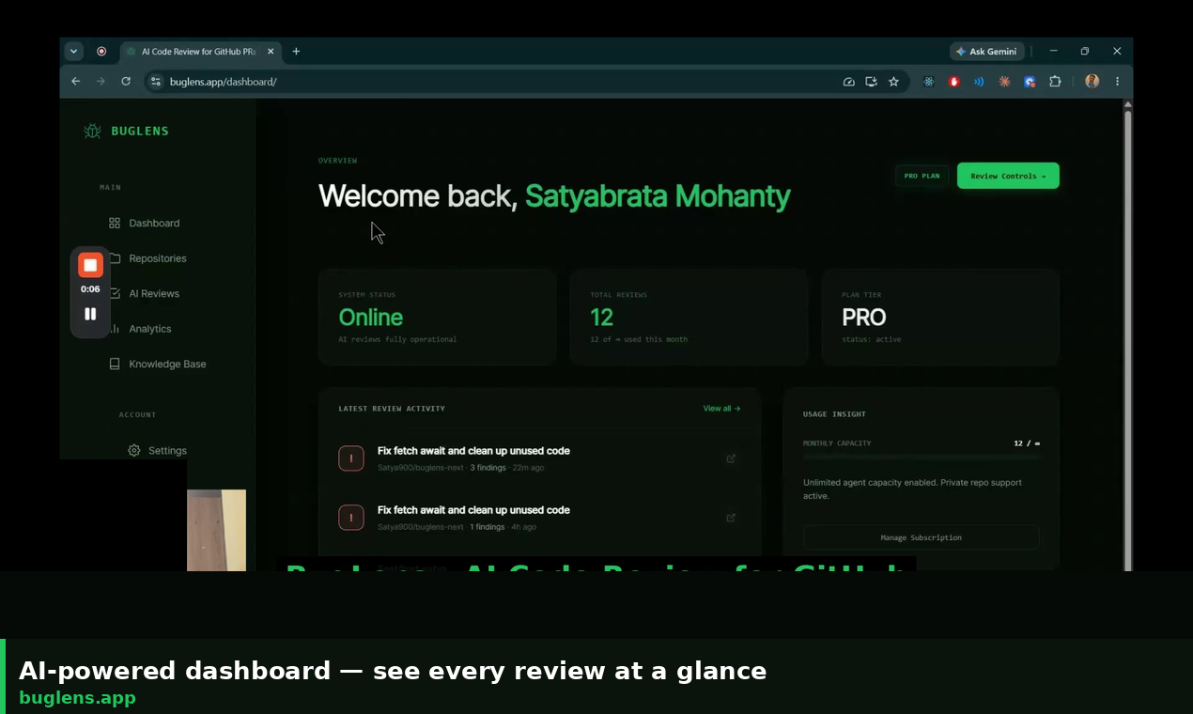Click the PRO PLAN badge
Viewport: 1193px width, 714px height.
click(x=922, y=176)
